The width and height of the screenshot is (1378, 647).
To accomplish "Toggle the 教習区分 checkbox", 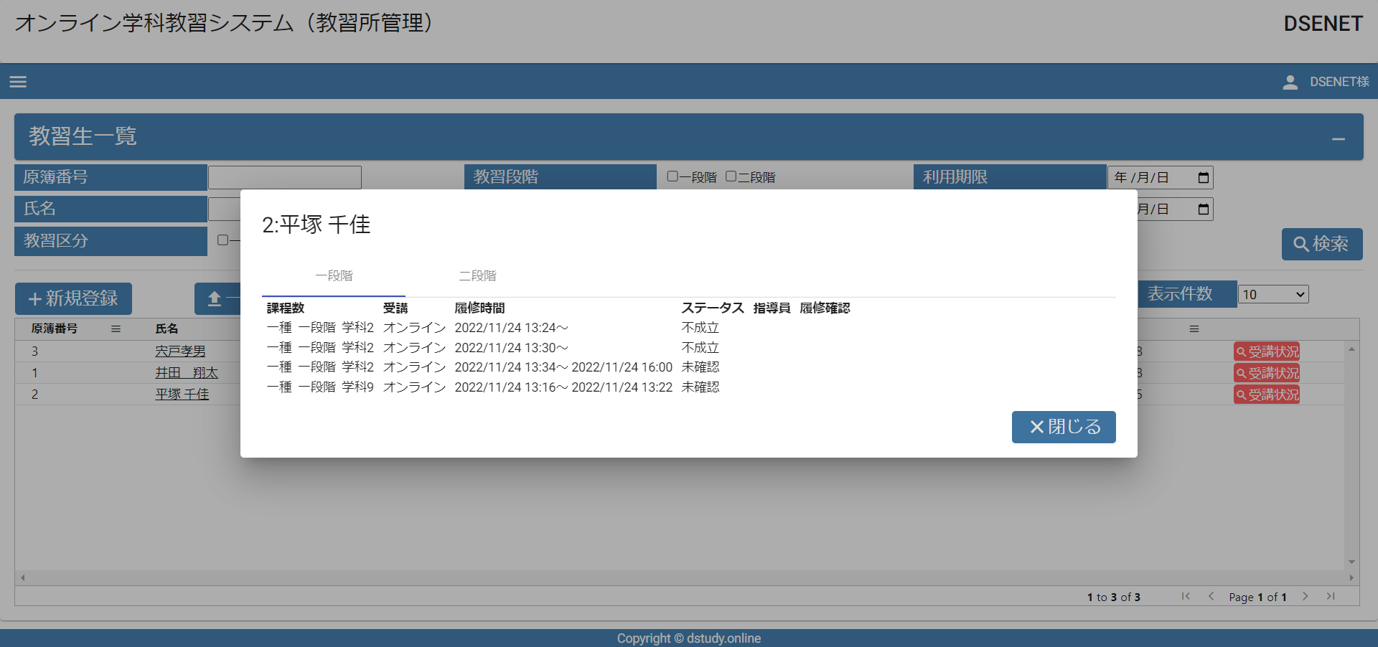I will tap(222, 240).
